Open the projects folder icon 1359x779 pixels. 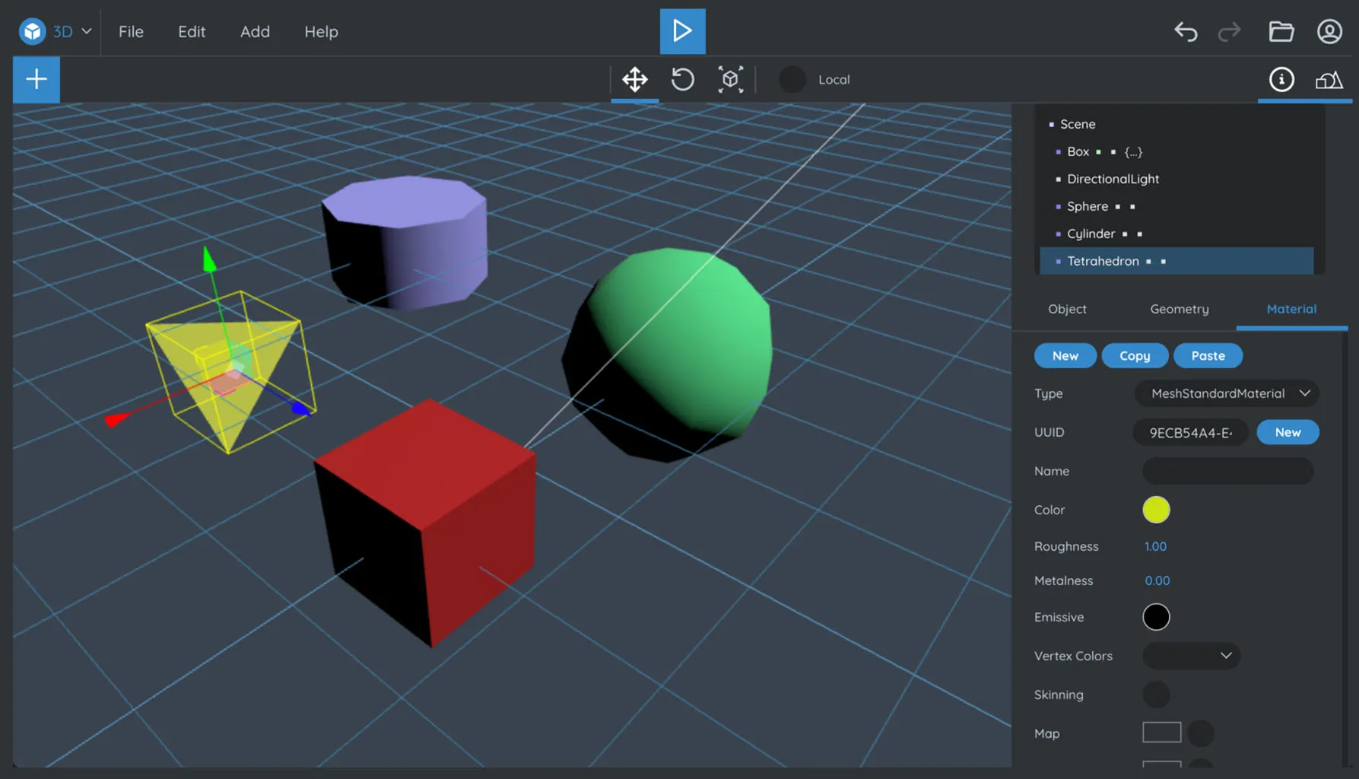point(1281,31)
